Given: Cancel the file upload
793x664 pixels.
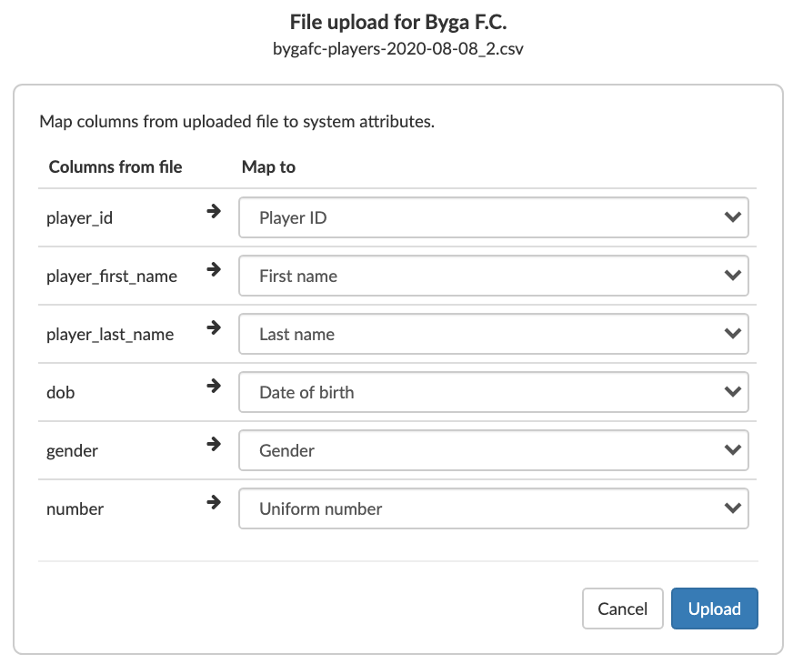Looking at the screenshot, I should 623,609.
